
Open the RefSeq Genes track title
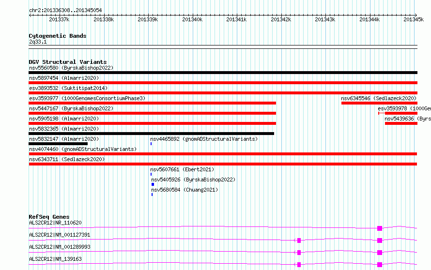pos(49,217)
